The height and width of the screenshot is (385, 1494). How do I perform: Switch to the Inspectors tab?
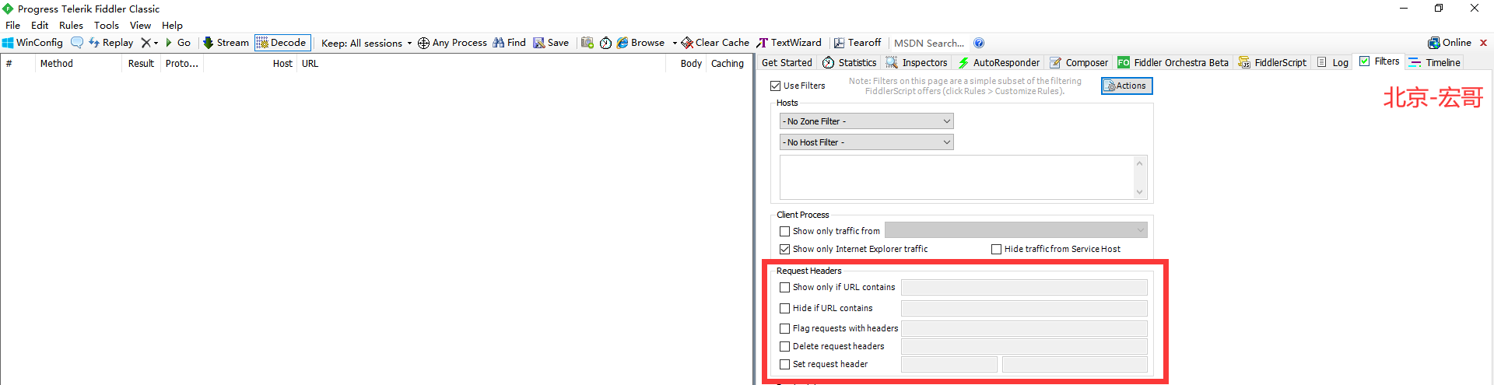pyautogui.click(x=917, y=62)
